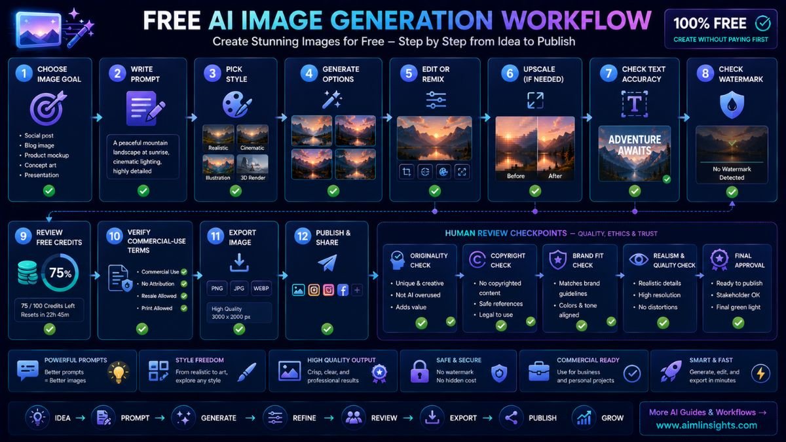Click the briefcase icon in Commercial Ready
Image resolution: width=786 pixels, height=442 pixels.
tap(539, 371)
